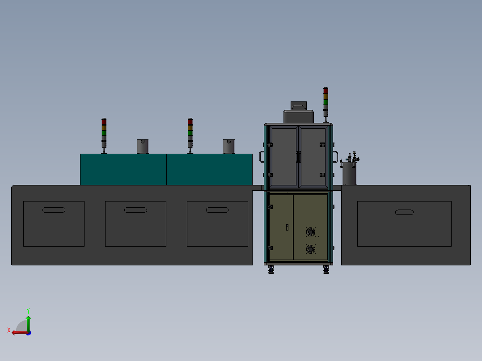This screenshot has width=482, height=361.
Task: Select the middle door panel of the long base
Action: click(x=135, y=224)
